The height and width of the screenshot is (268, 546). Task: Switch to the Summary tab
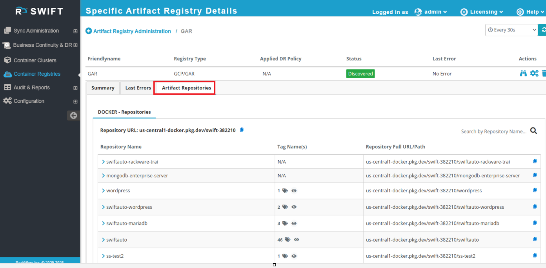point(103,88)
